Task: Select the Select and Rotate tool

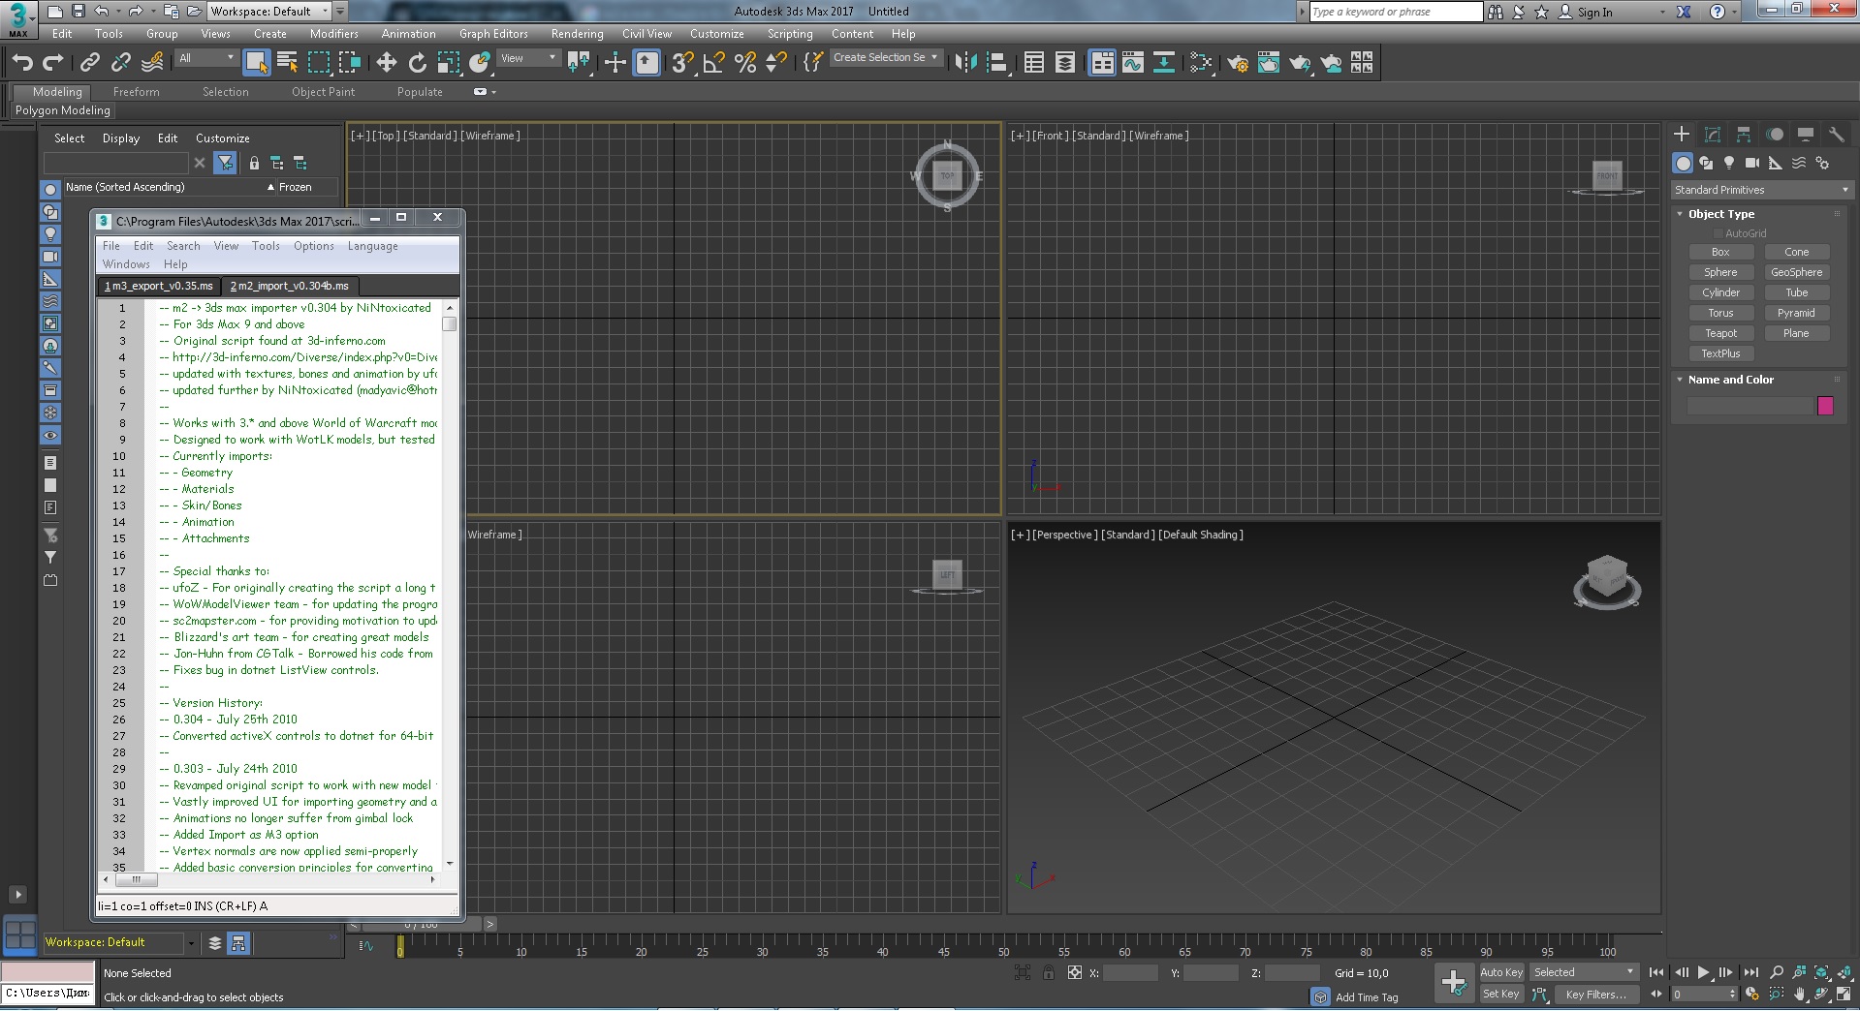Action: tap(417, 63)
